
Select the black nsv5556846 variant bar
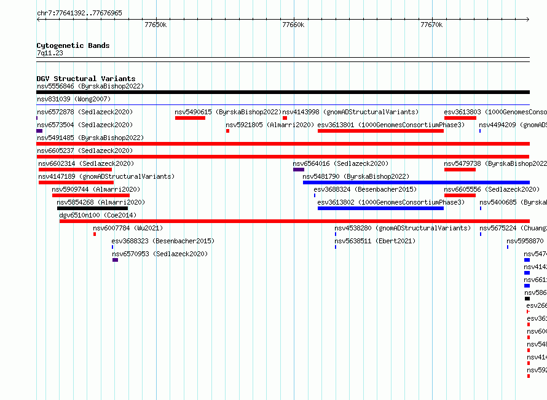[x=283, y=92]
